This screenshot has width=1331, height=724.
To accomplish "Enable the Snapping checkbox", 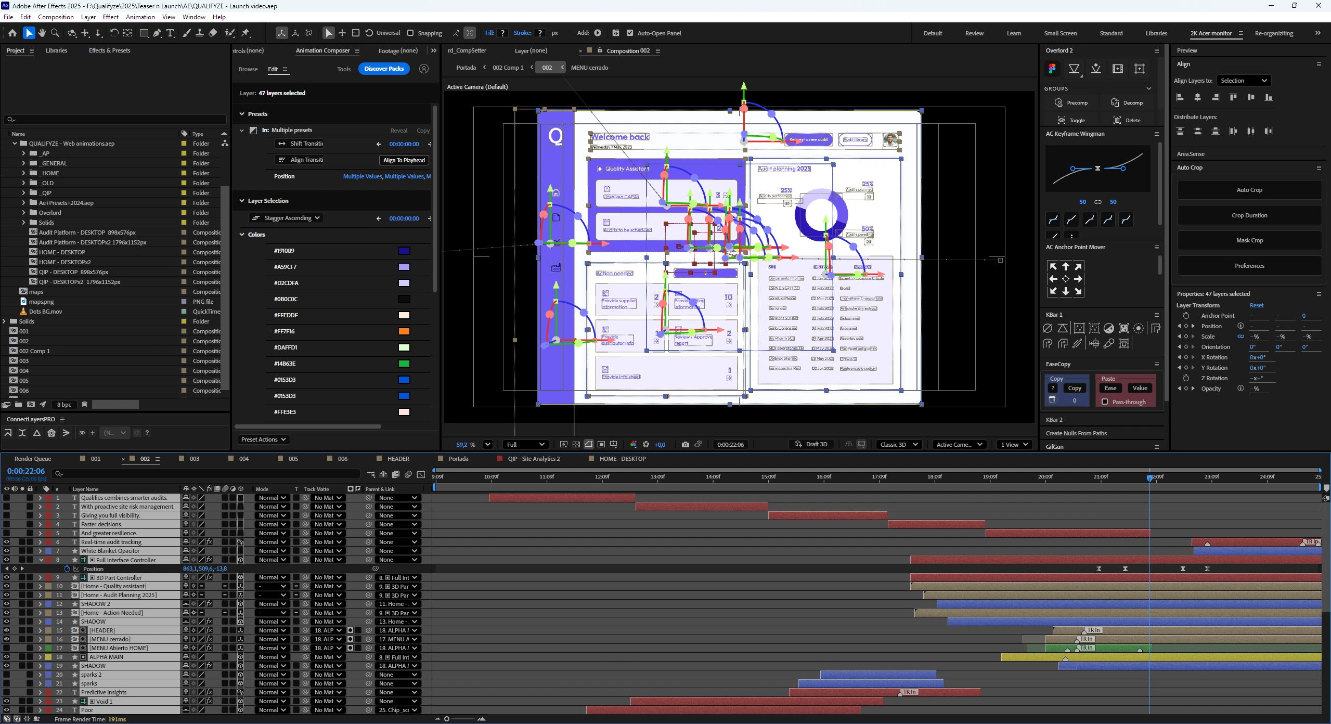I will [410, 33].
